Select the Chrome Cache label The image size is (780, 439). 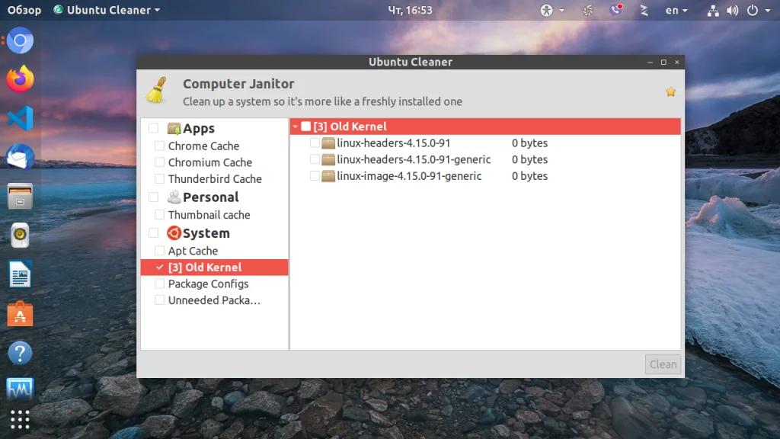203,146
